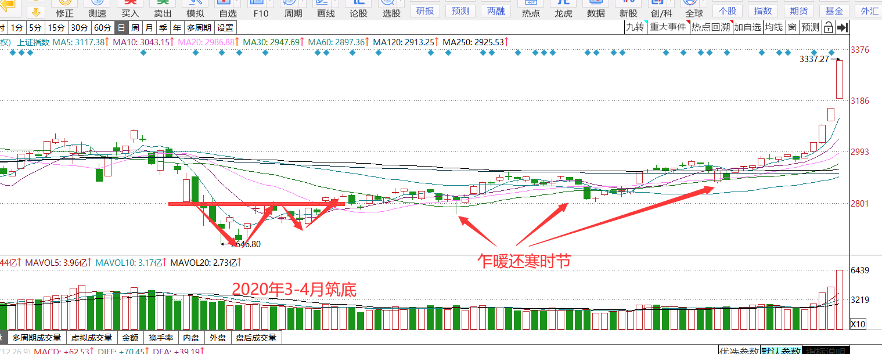882x354 pixels.
Task: Select the 年 yearly period tab
Action: click(x=177, y=27)
